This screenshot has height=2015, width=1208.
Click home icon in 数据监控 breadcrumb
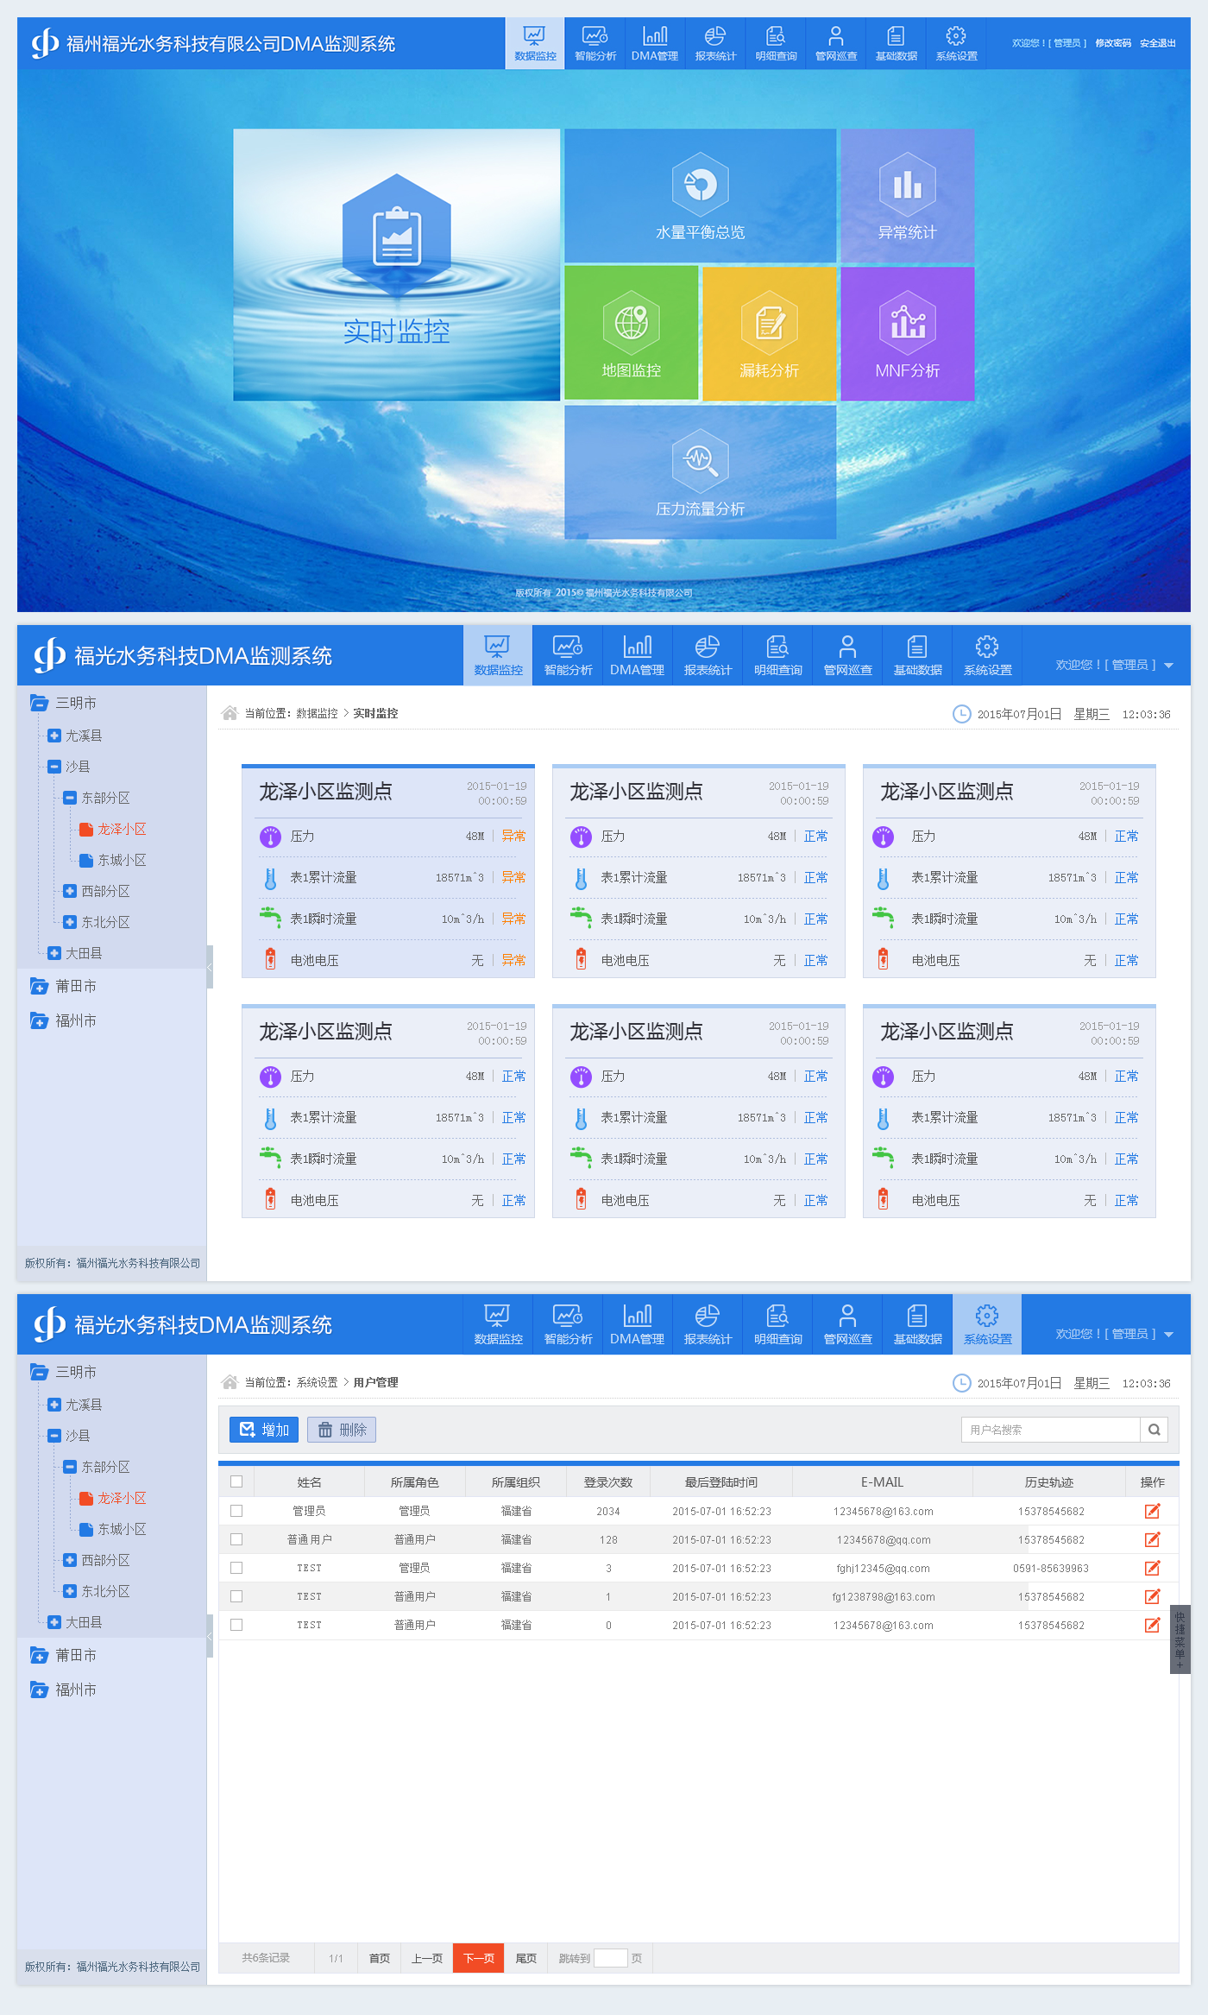tap(230, 713)
